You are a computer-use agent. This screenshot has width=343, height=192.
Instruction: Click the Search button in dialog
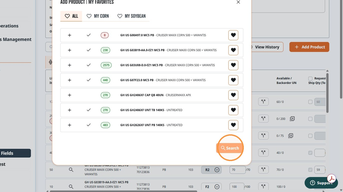(x=230, y=148)
